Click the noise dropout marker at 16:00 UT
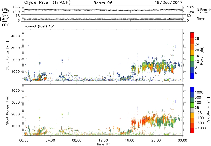The height and width of the screenshot is (146, 211). [x=130, y=12]
